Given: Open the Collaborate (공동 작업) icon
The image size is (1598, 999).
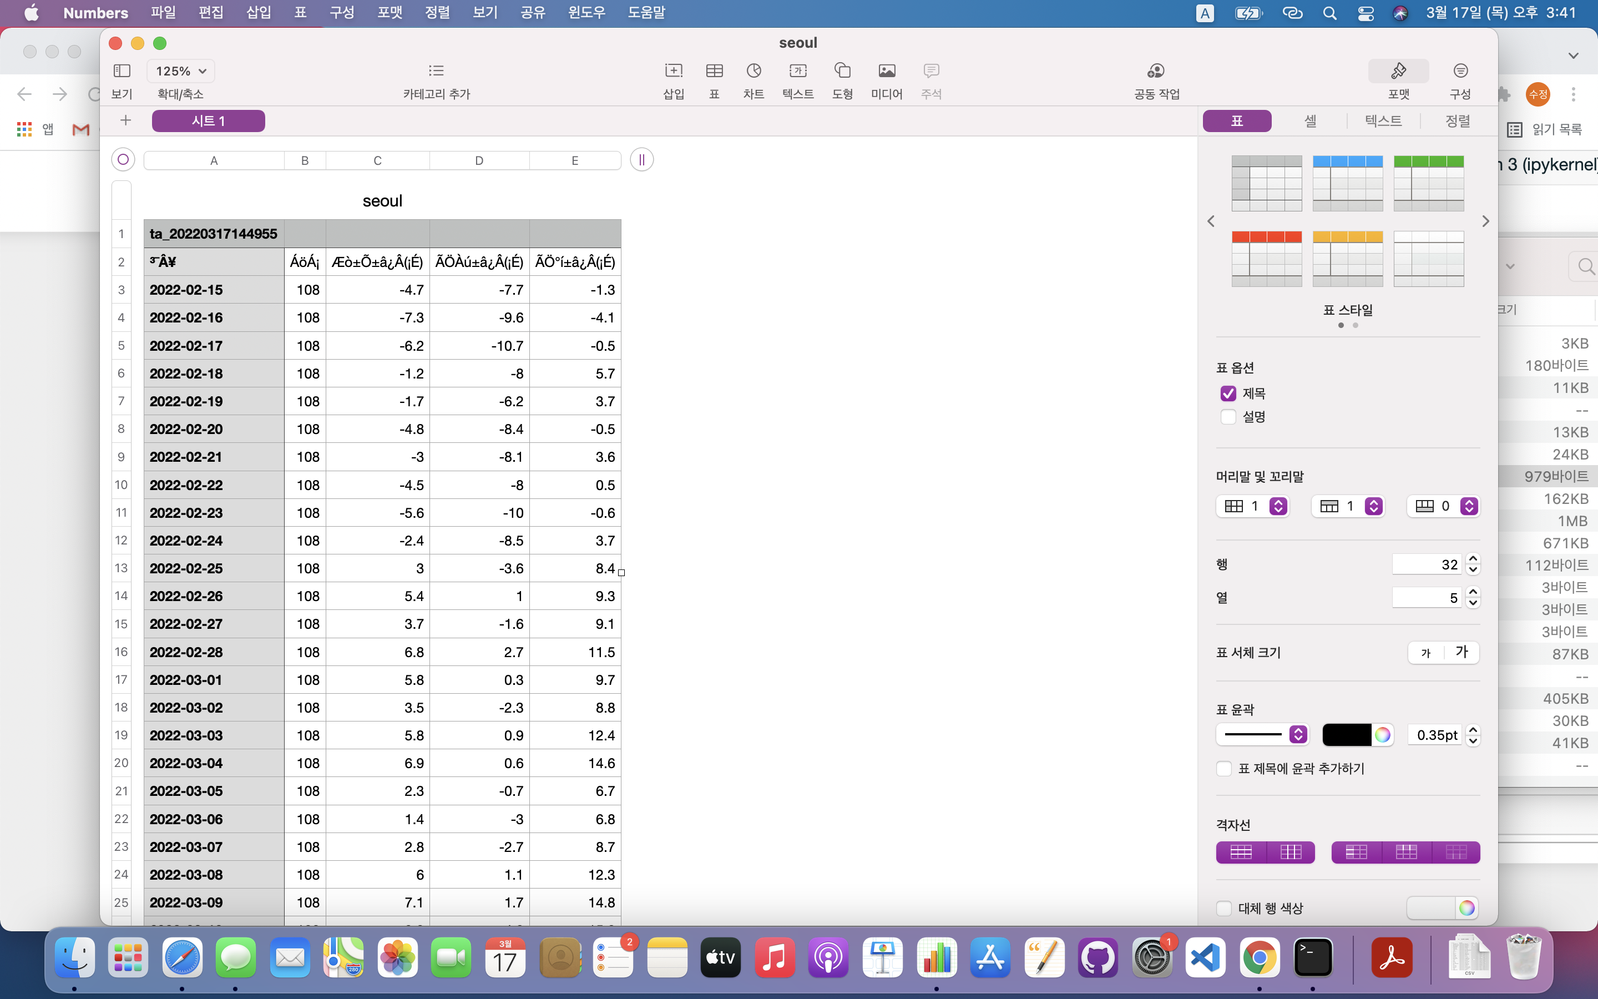Looking at the screenshot, I should point(1156,72).
